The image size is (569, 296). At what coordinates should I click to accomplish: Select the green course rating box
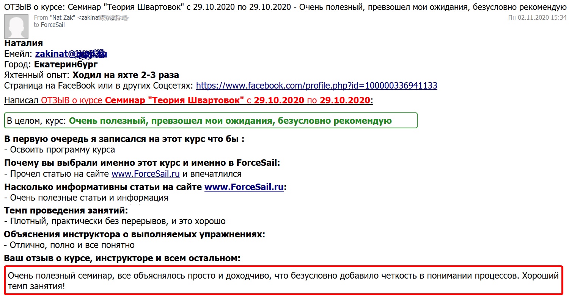pyautogui.click(x=211, y=120)
